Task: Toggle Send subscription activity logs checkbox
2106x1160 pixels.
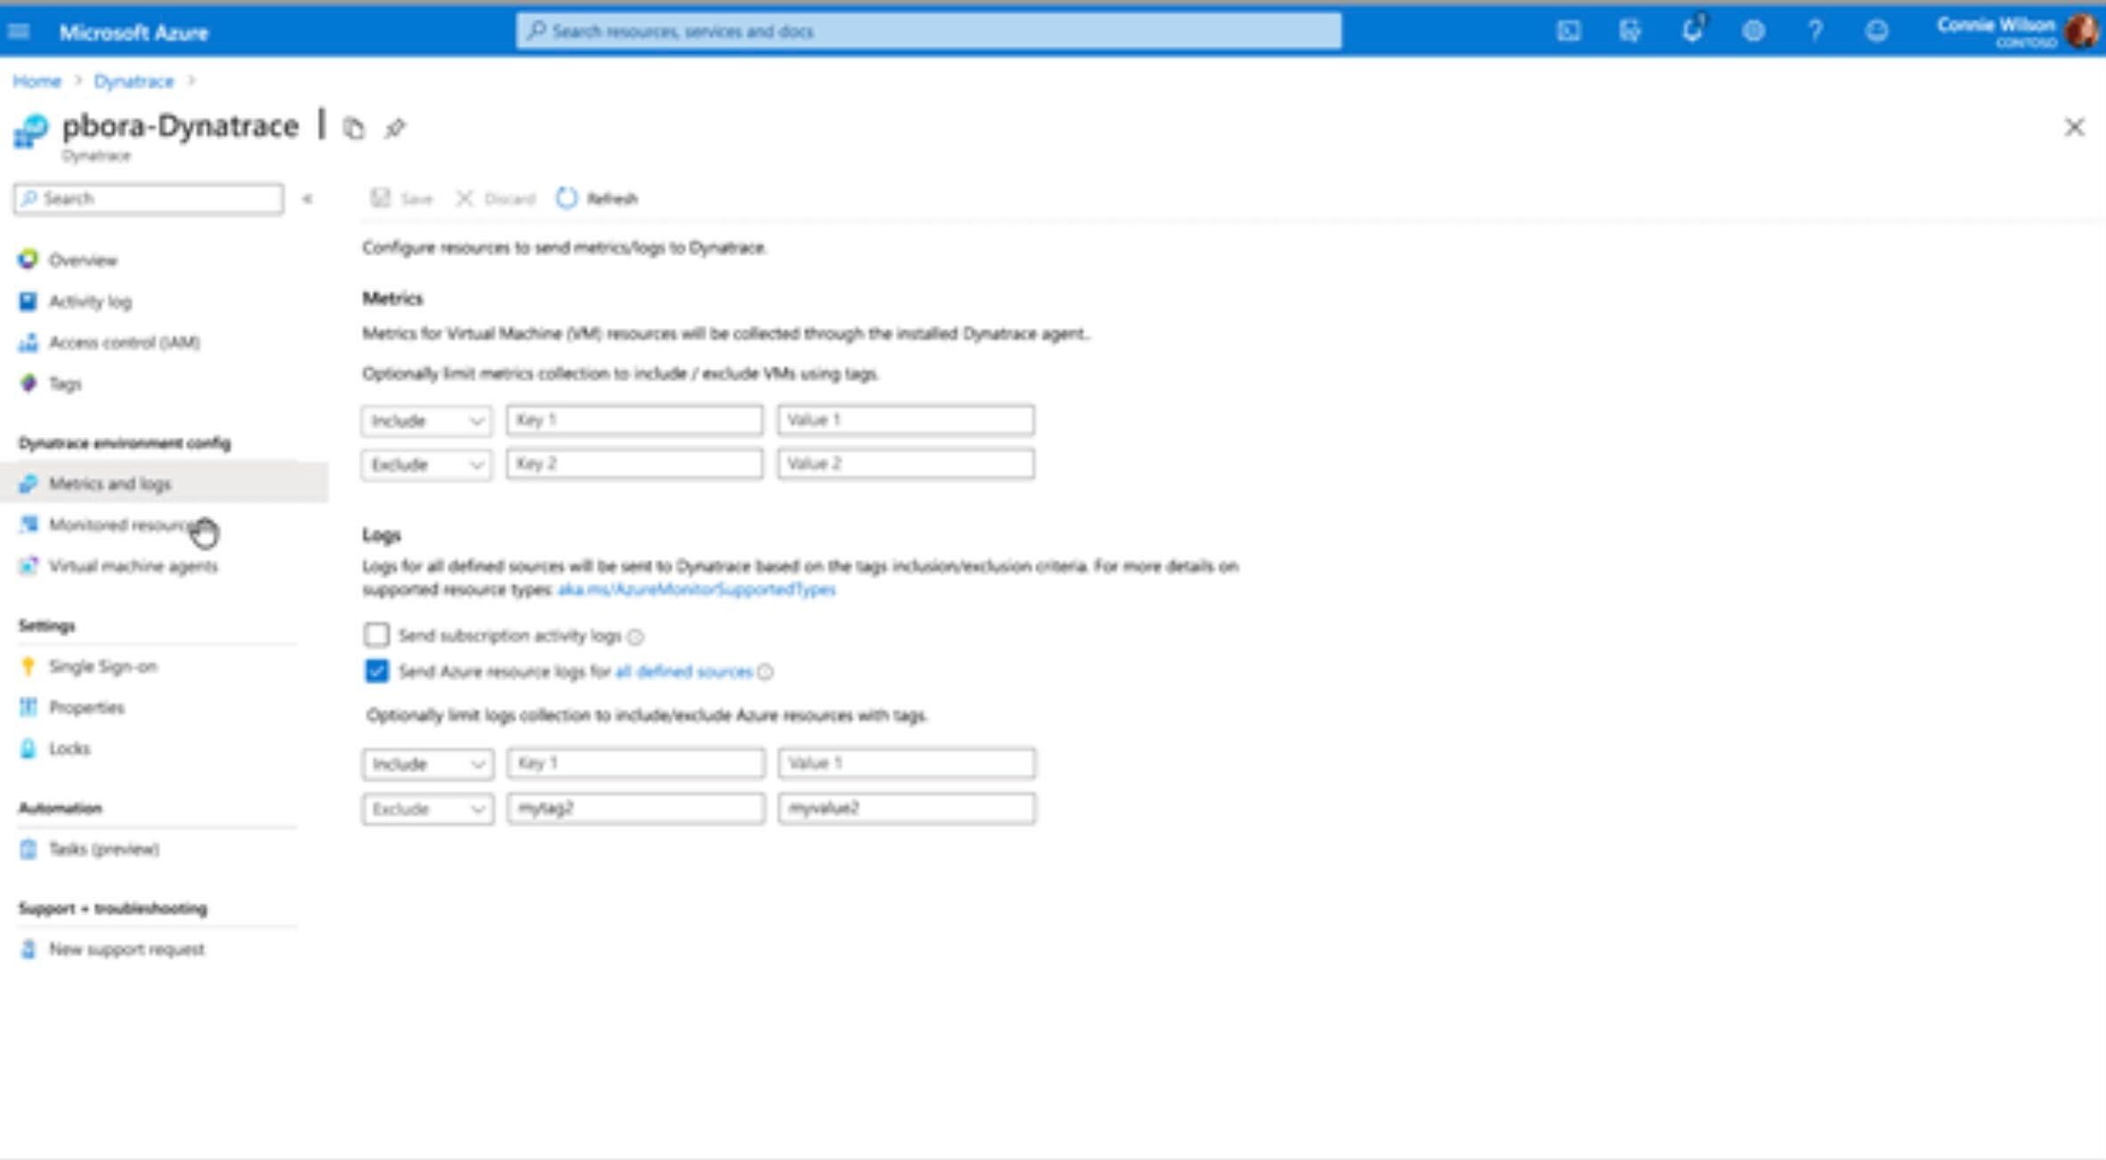Action: [x=376, y=634]
